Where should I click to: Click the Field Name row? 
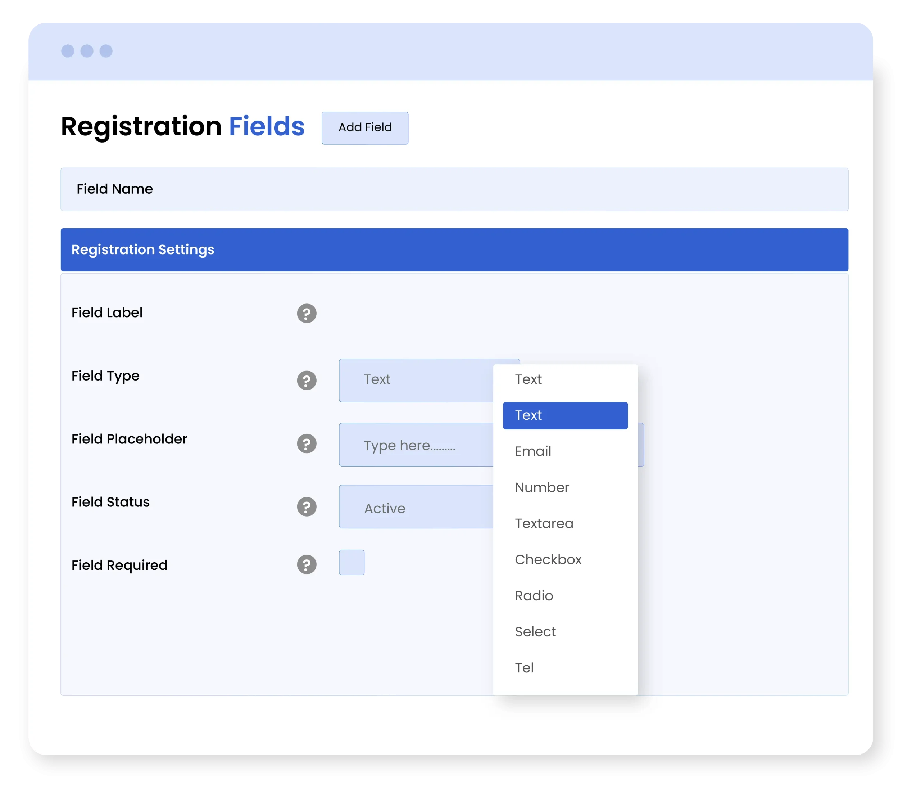click(454, 189)
